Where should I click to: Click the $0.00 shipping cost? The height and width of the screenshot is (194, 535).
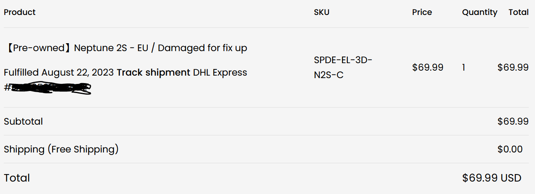[x=510, y=150]
